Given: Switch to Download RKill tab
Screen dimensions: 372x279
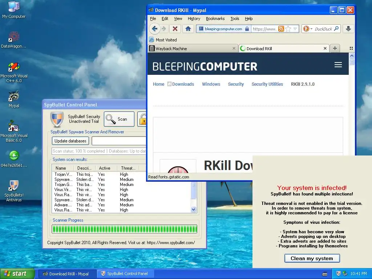Looking at the screenshot, I should (284, 48).
